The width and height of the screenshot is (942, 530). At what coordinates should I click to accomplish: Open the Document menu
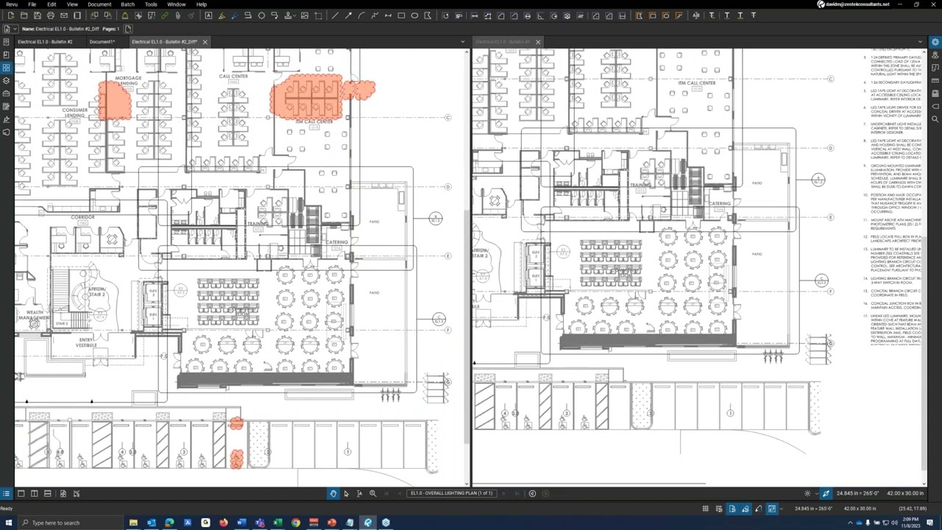pos(99,4)
